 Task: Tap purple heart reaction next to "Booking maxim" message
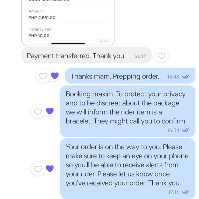[x=50, y=111]
